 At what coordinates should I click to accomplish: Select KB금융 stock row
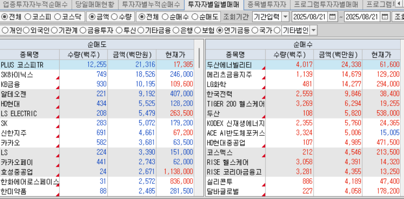[x=97, y=84]
